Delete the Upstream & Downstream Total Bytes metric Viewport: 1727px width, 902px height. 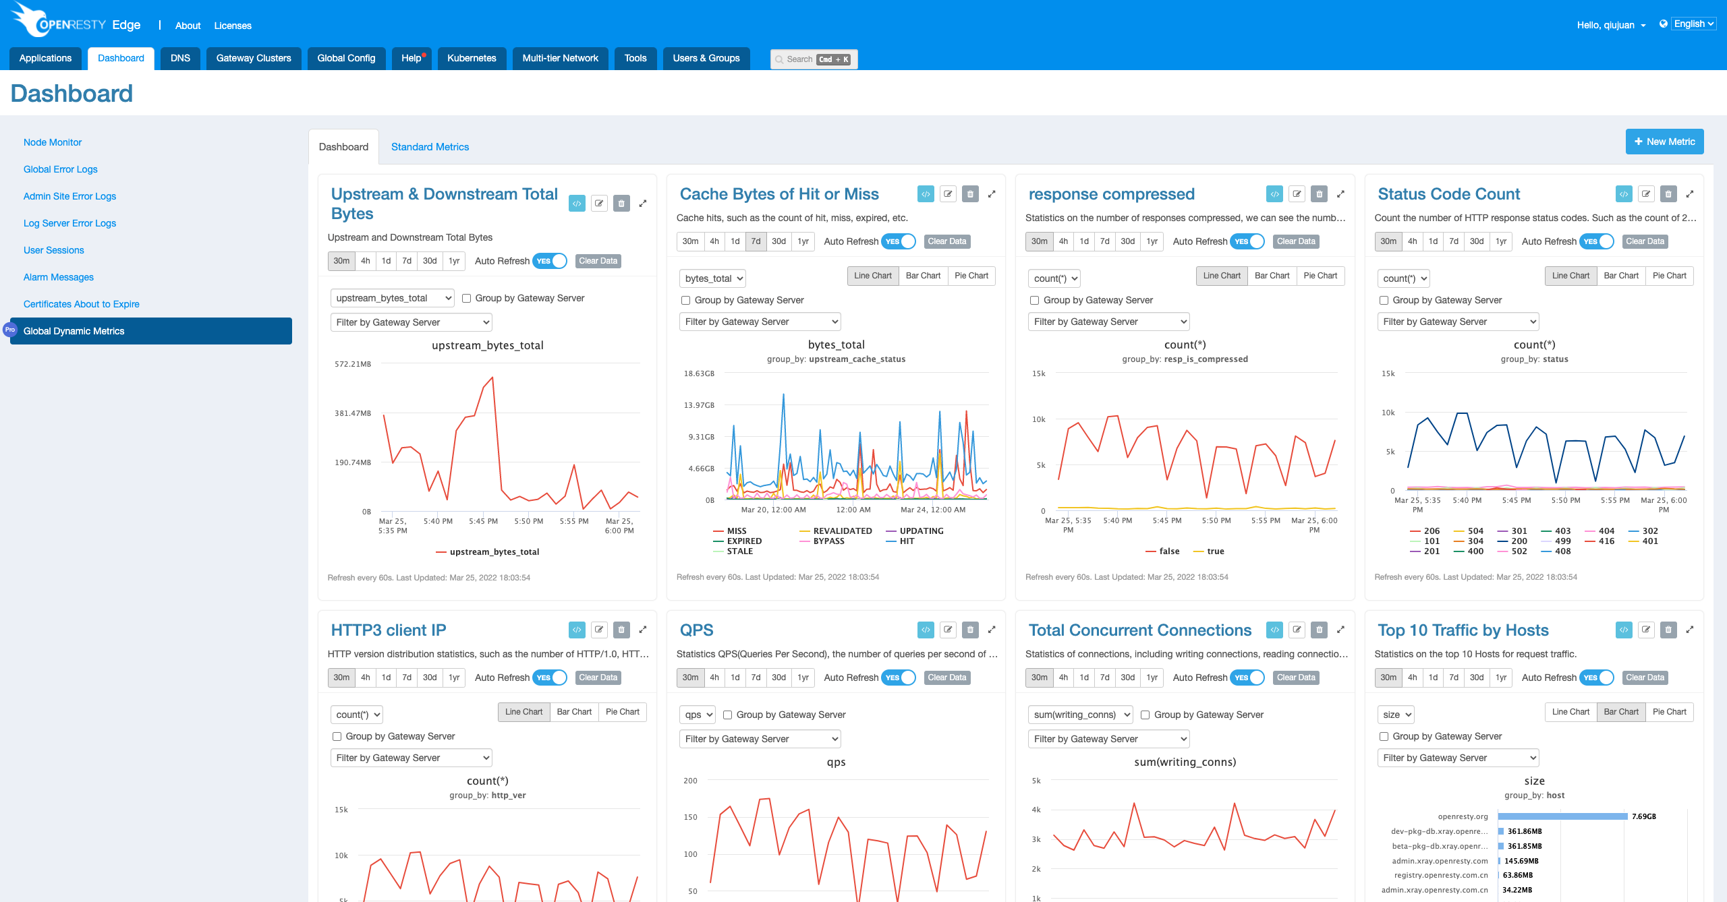[621, 204]
